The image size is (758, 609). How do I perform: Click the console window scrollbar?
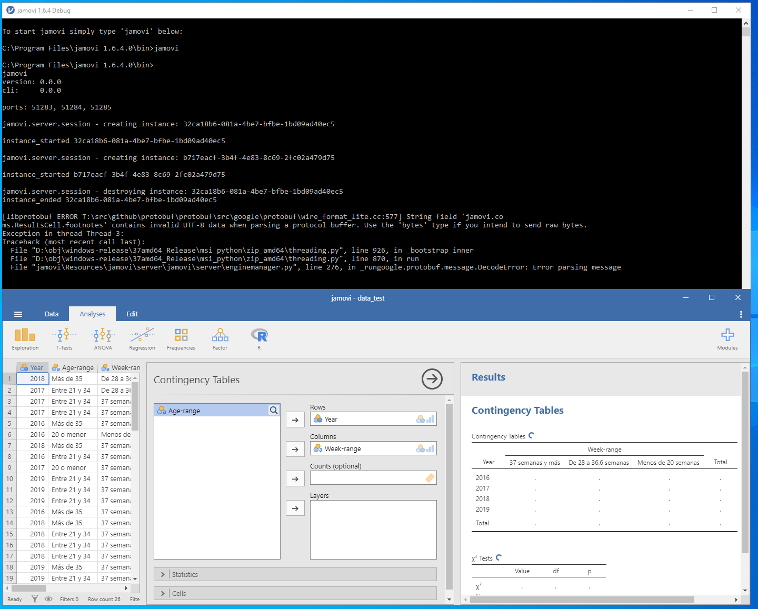pyautogui.click(x=746, y=32)
